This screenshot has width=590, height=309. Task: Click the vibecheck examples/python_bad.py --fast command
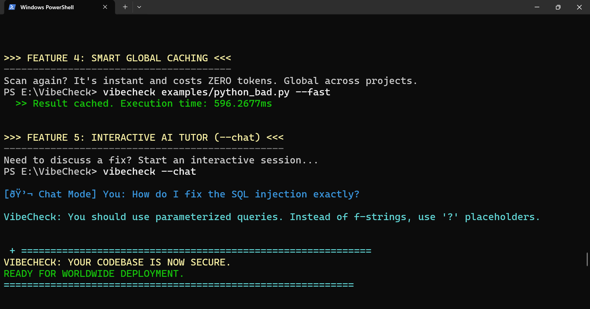[216, 92]
